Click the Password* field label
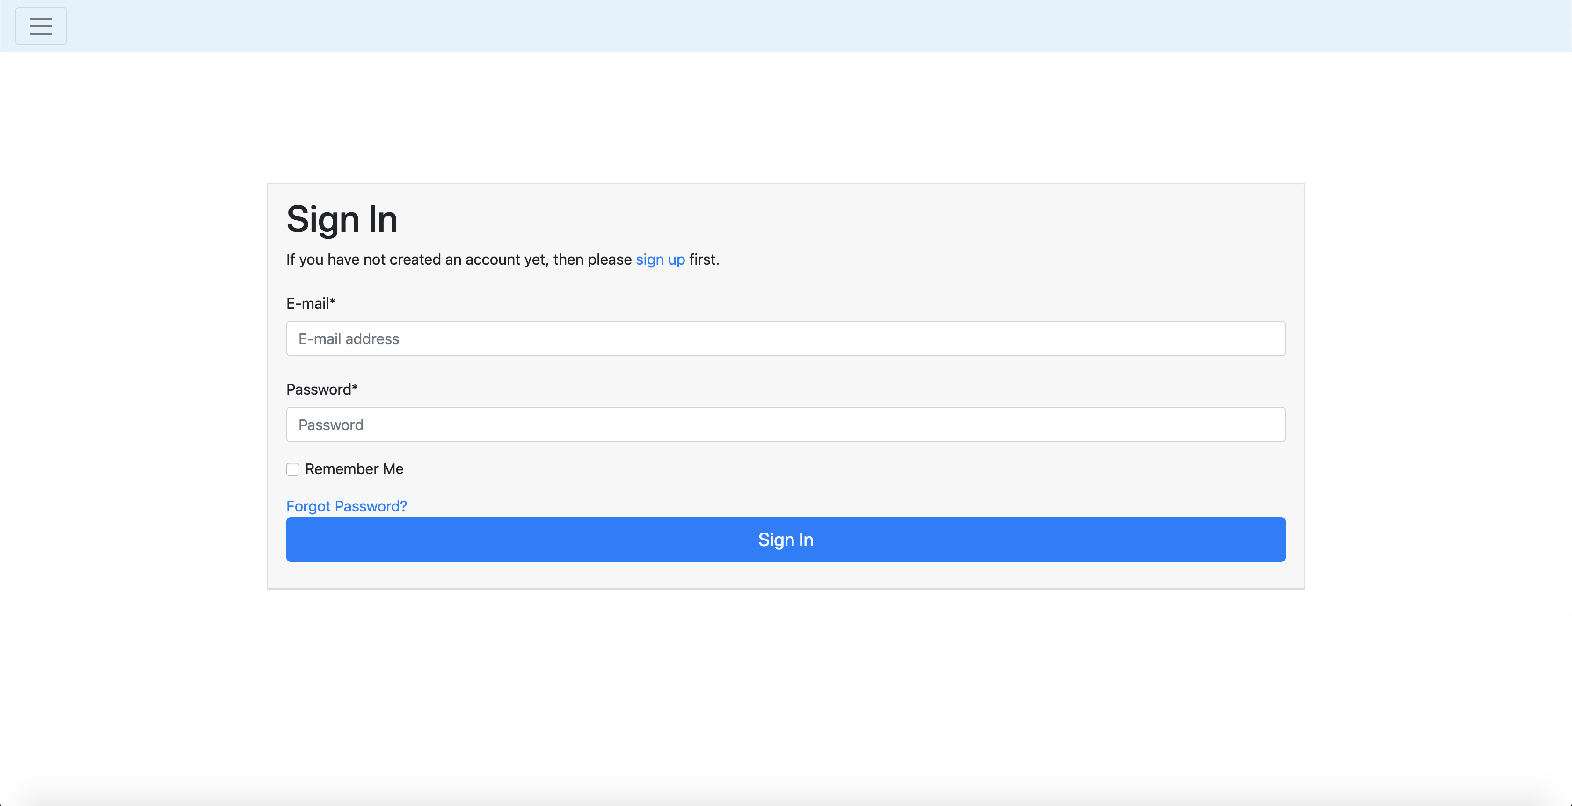 pyautogui.click(x=322, y=389)
